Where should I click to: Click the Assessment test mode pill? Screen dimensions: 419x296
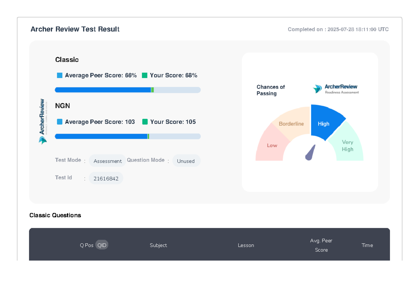[x=108, y=161]
